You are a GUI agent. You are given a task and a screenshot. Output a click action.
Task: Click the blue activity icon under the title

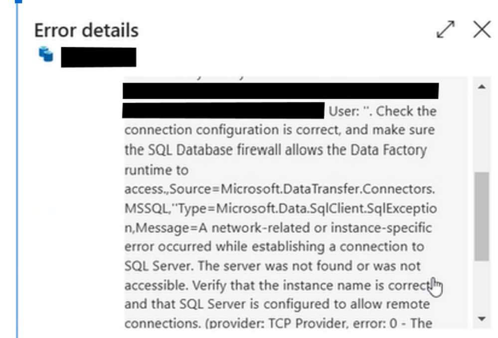tap(46, 54)
